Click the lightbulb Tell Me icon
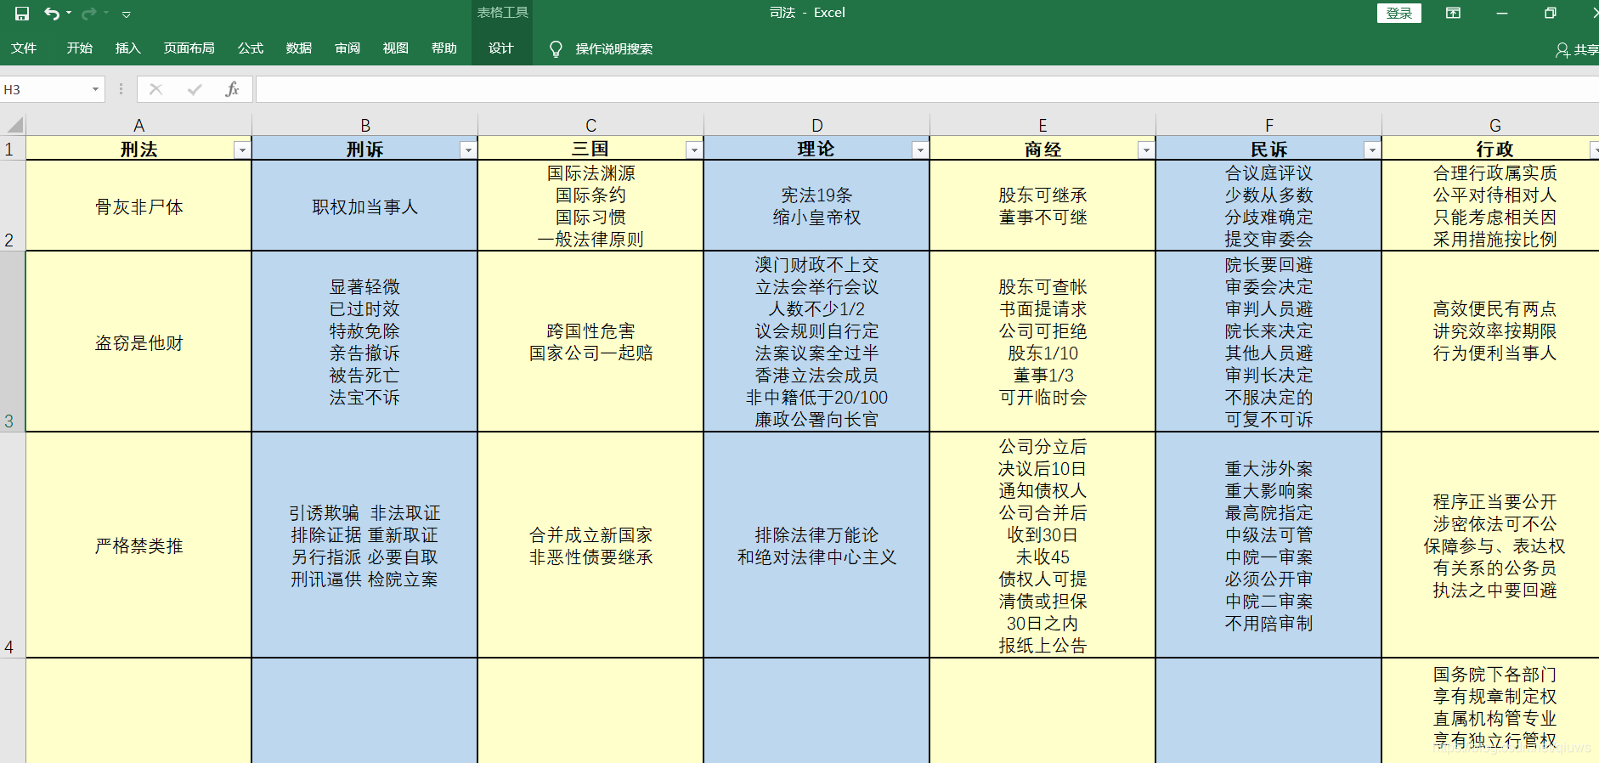 tap(556, 49)
